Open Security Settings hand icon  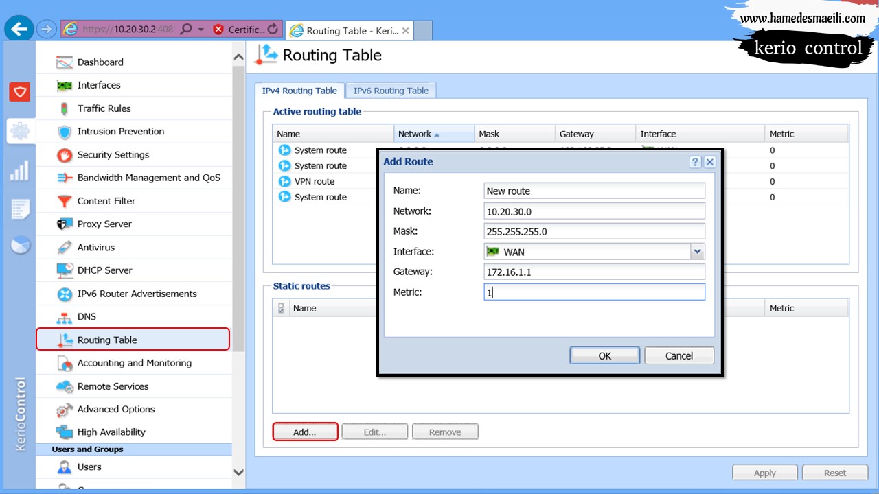[65, 155]
